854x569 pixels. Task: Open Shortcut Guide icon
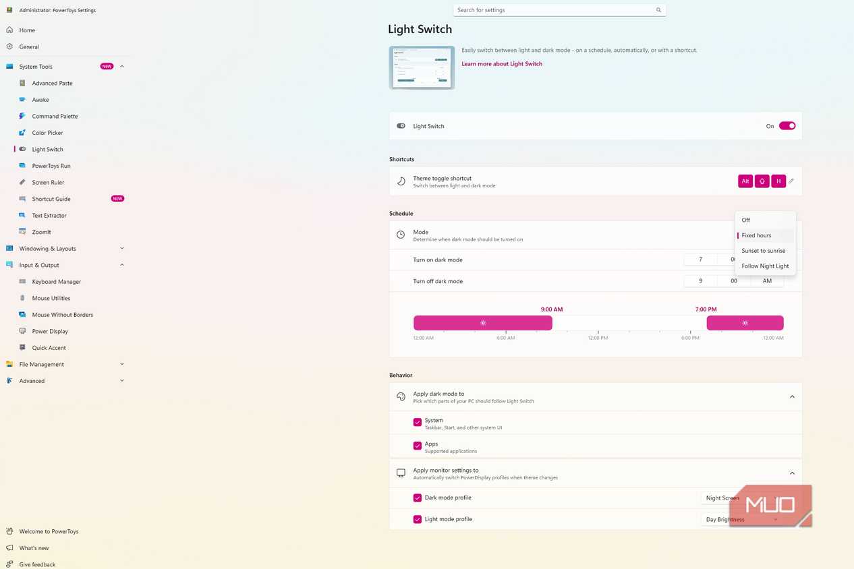coord(22,199)
